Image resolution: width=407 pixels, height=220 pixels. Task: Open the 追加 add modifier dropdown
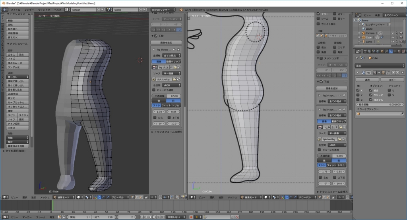[x=379, y=65]
